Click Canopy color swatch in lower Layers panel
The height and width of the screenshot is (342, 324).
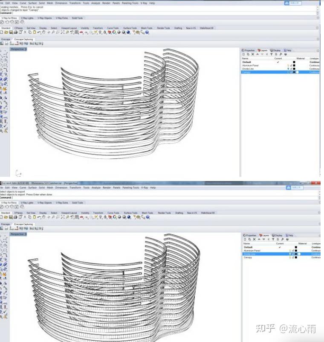(296, 257)
